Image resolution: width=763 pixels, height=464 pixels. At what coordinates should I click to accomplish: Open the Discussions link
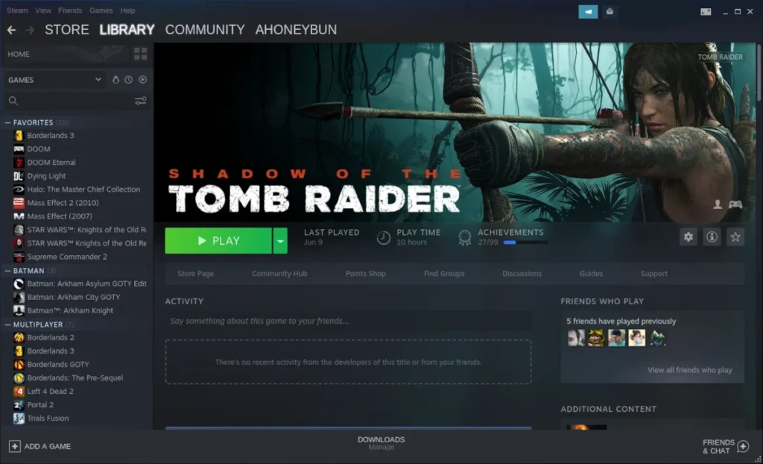click(x=522, y=274)
